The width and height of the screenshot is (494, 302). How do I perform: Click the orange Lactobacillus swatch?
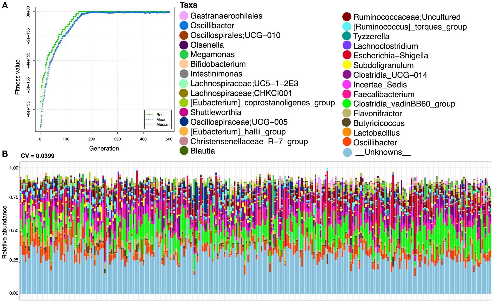point(347,132)
